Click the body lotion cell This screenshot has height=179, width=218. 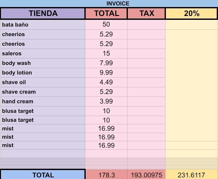pyautogui.click(x=43, y=73)
